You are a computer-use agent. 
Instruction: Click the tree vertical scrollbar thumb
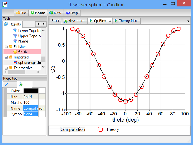point(43,59)
